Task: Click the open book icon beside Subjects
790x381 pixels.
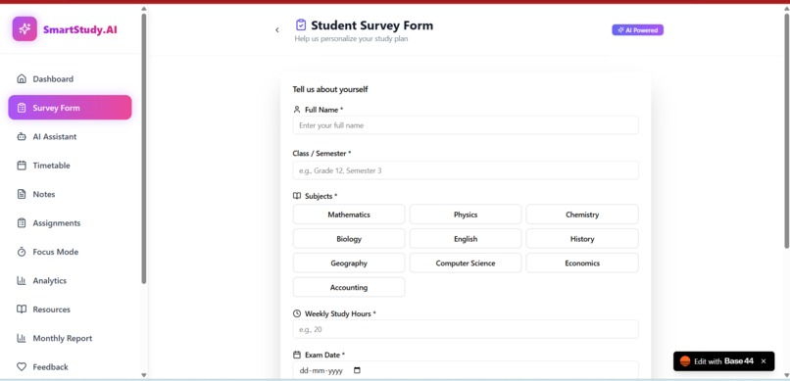Action: 297,196
